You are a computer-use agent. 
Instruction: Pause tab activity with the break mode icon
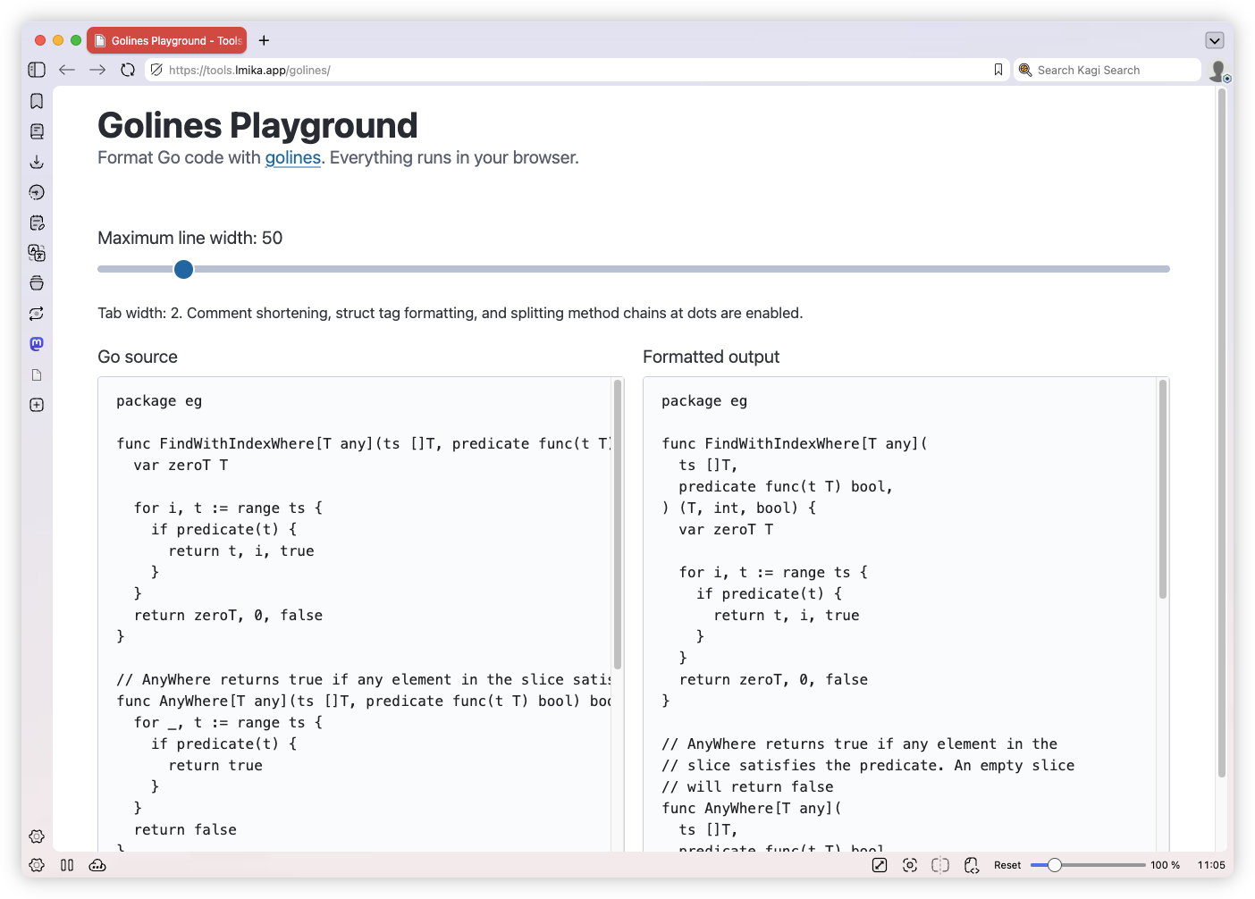pyautogui.click(x=67, y=865)
